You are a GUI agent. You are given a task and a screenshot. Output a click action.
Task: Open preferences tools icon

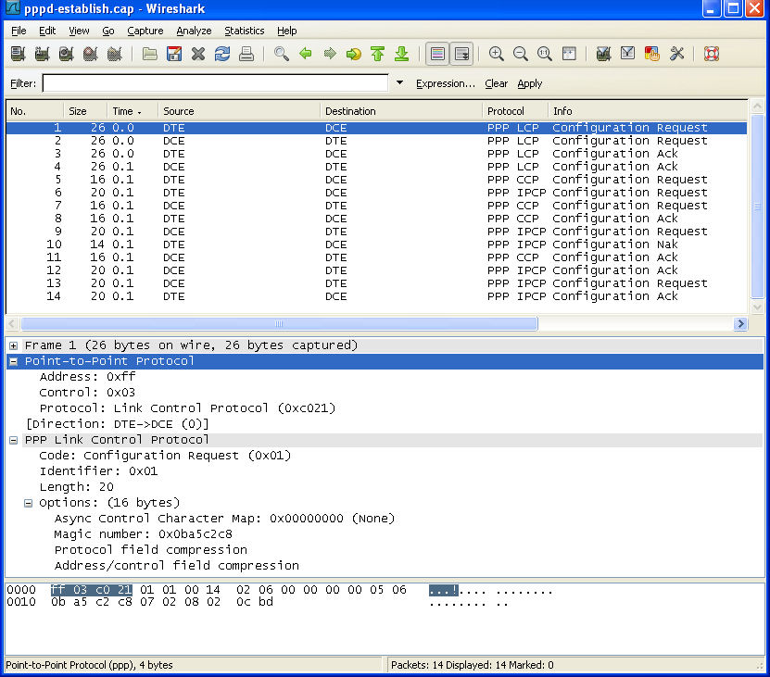[x=676, y=55]
